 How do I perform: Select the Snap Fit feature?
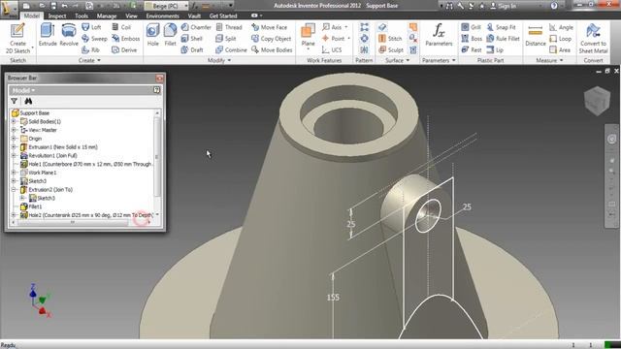click(501, 27)
